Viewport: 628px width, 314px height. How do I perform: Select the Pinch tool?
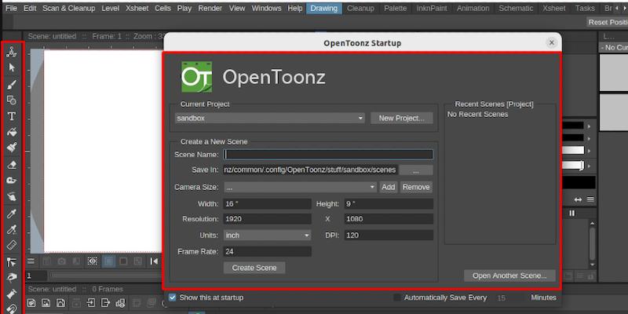point(12,278)
